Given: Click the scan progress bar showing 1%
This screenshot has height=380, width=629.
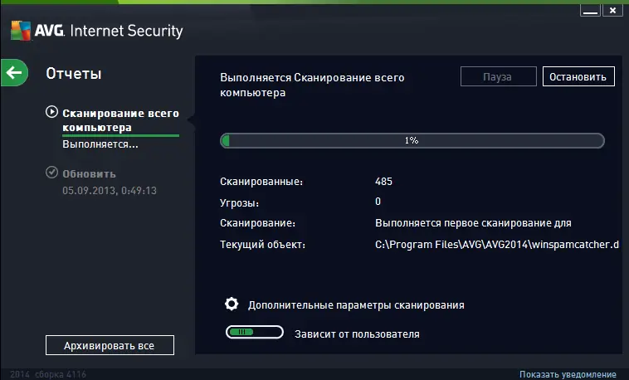Looking at the screenshot, I should click(x=412, y=141).
